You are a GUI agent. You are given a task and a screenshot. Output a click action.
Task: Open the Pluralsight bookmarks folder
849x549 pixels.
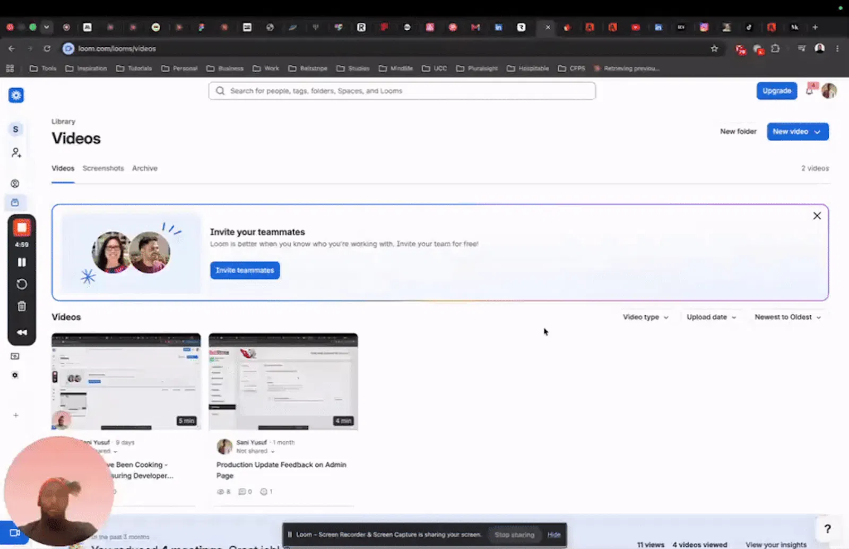[477, 68]
